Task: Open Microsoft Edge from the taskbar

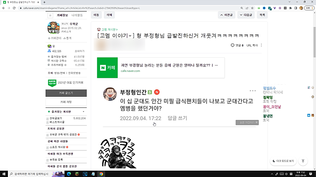Action: pyautogui.click(x=69, y=174)
